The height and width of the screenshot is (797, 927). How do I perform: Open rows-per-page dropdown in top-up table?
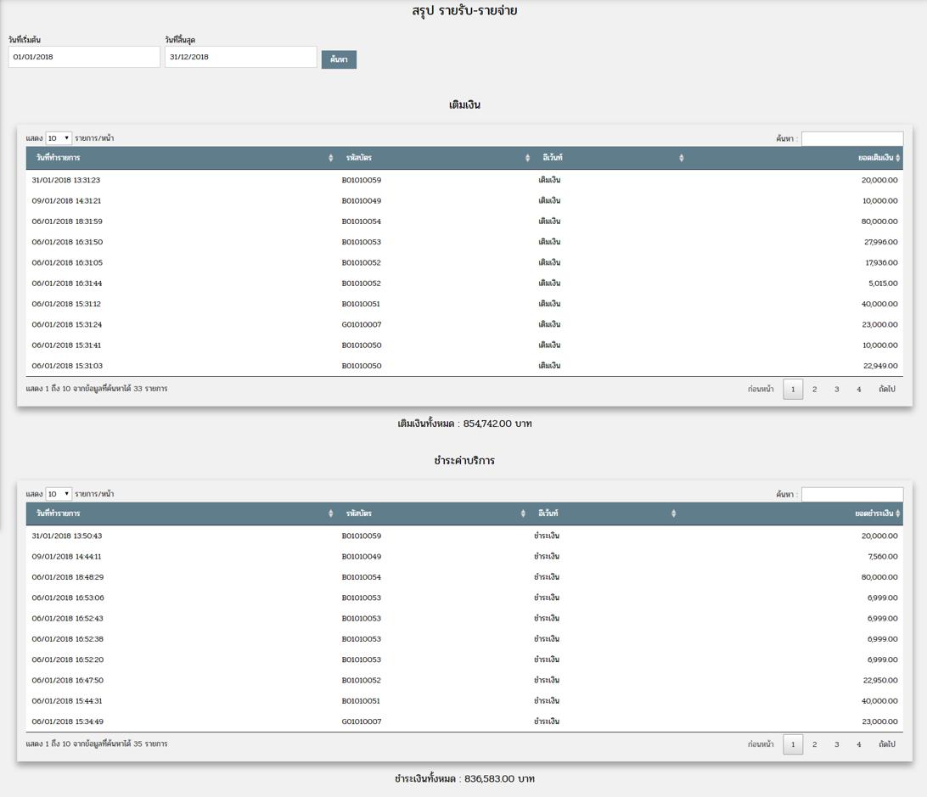tap(59, 138)
